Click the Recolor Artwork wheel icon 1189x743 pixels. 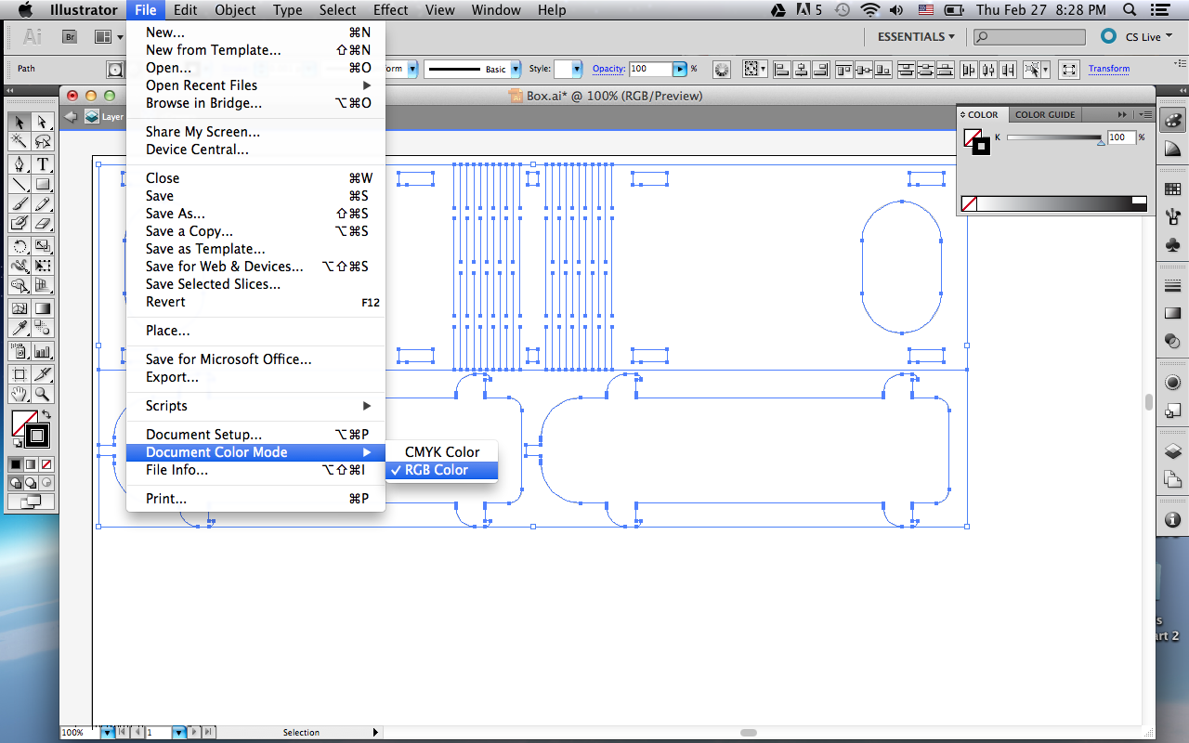point(722,70)
